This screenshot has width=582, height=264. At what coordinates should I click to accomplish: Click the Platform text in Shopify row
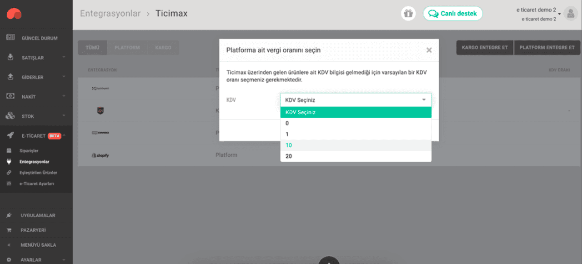coord(226,155)
